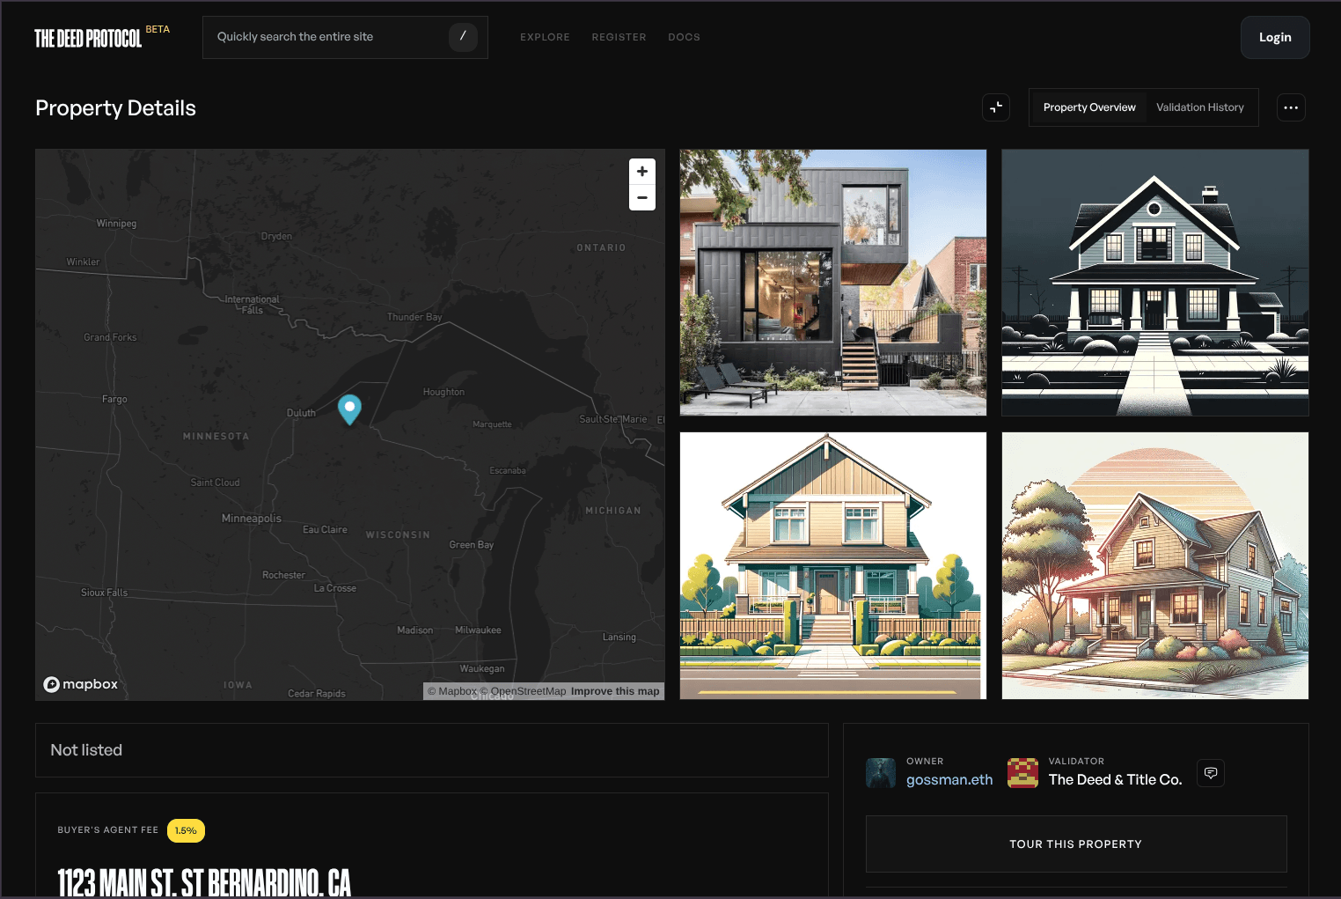Click the blue location pin on map
The width and height of the screenshot is (1341, 899).
[x=349, y=408]
